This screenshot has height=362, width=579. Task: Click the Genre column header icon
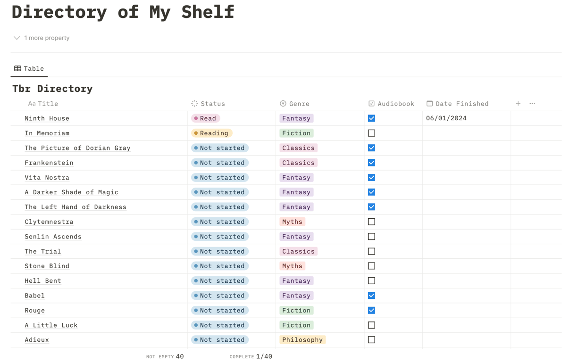click(283, 104)
